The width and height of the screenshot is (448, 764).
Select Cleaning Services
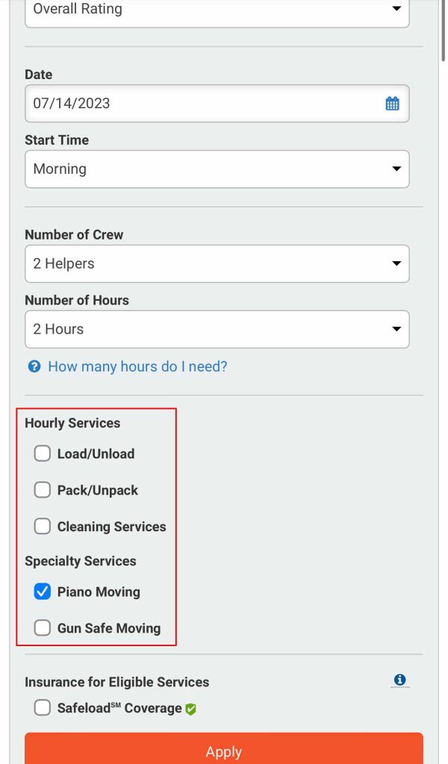(42, 526)
